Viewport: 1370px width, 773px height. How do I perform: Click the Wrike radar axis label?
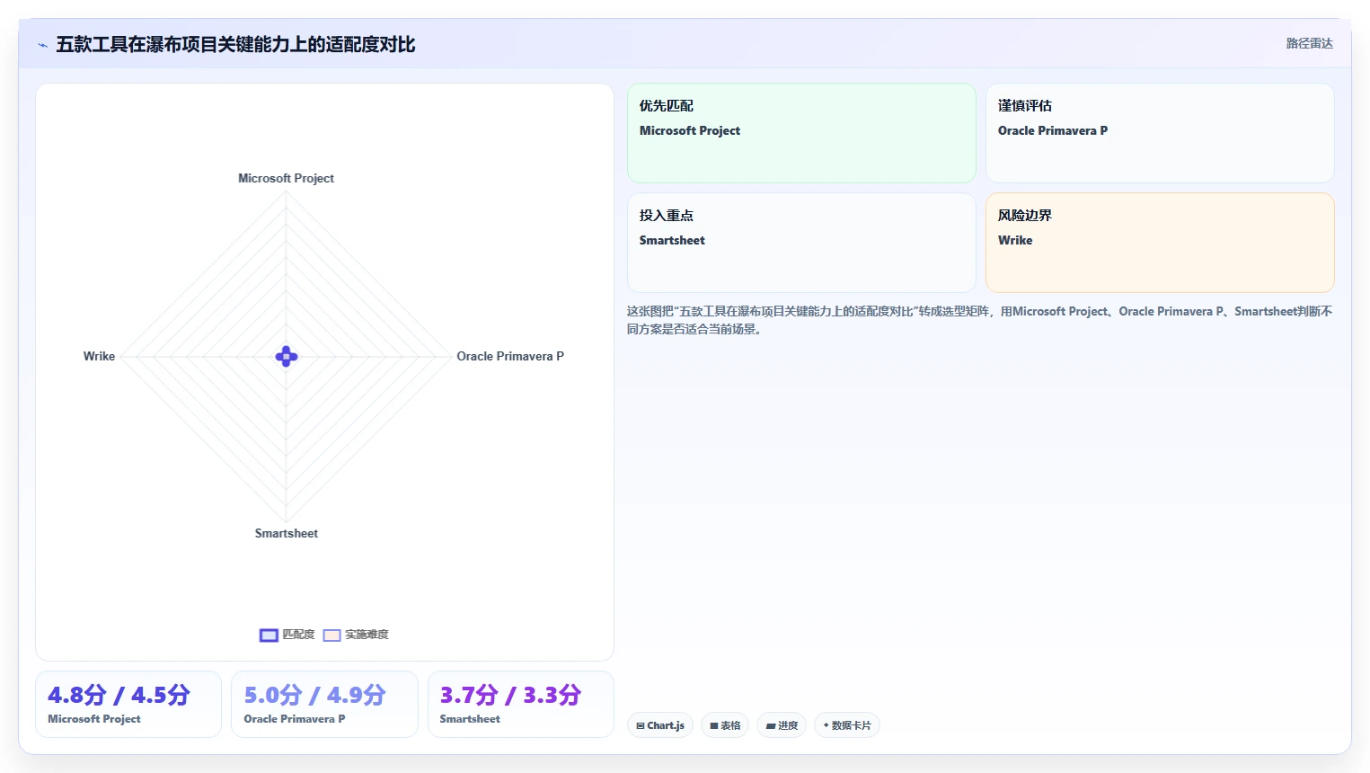coord(99,356)
